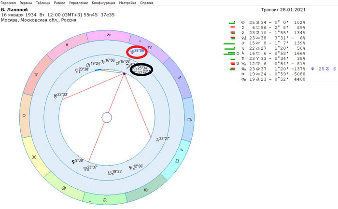Select North Node glyph at 19°24' in the chart
Viewport: 338px width, 209px height.
(x=88, y=65)
